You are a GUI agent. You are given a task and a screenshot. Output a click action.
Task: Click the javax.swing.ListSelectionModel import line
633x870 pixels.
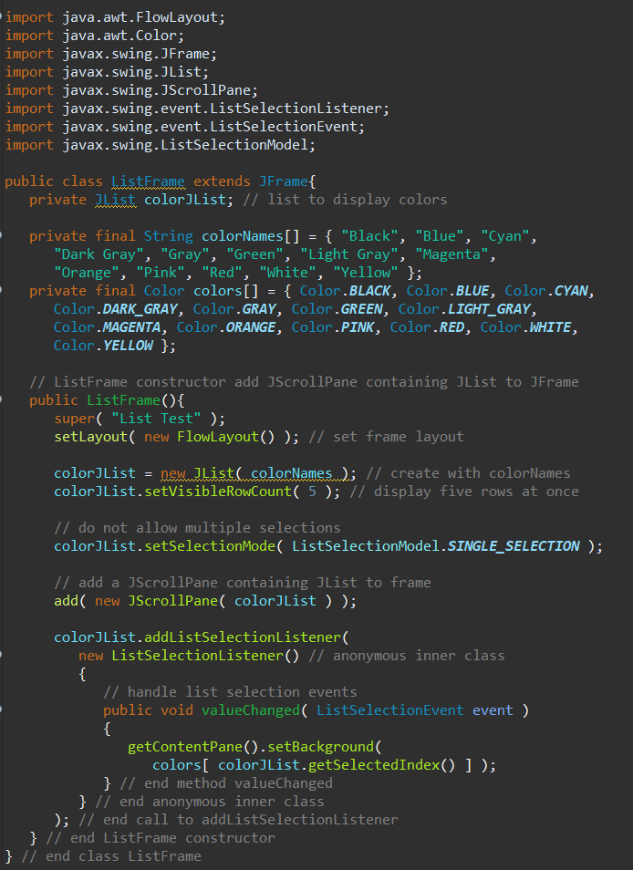pyautogui.click(x=161, y=145)
